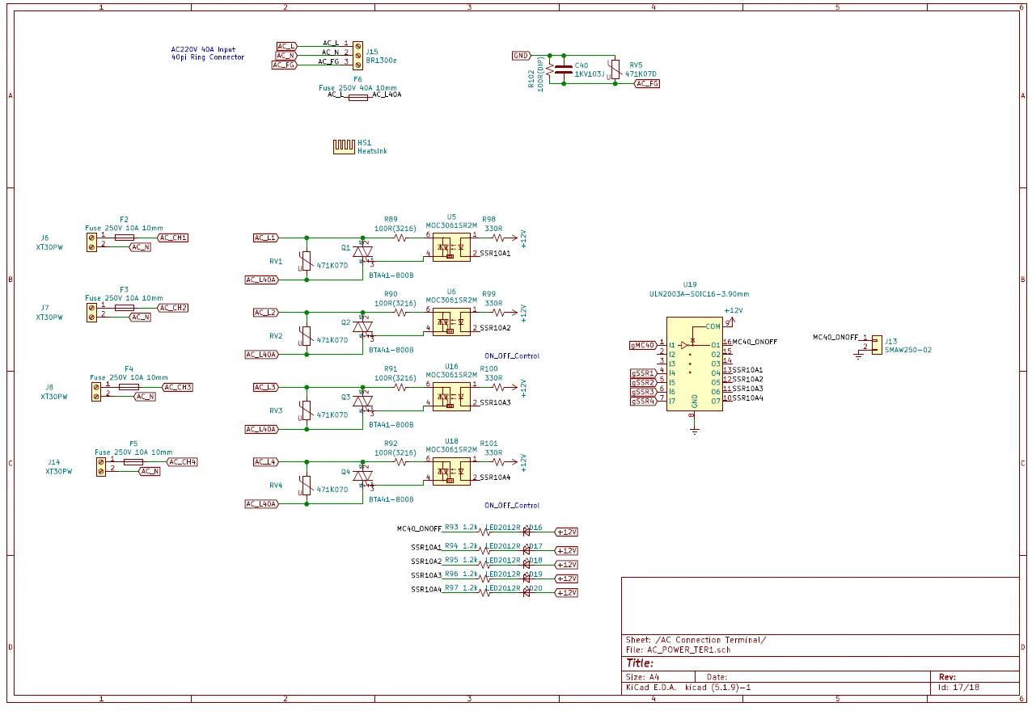Select the U19 ULN2003A IC body
Screen dimensions: 1032x711
tap(694, 364)
